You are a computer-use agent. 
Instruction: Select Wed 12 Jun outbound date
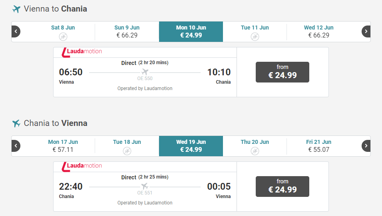pos(318,31)
